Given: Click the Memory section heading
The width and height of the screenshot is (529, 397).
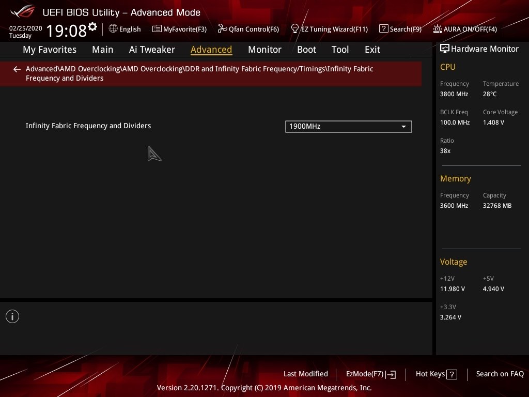Looking at the screenshot, I should pyautogui.click(x=455, y=178).
